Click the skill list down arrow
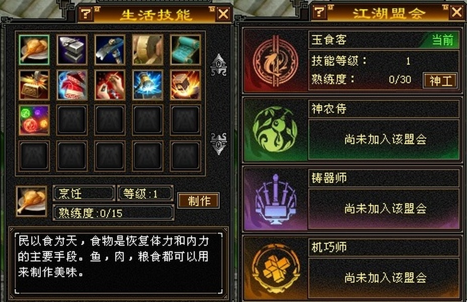Viewport: 467px width, 302px height. pos(218,143)
